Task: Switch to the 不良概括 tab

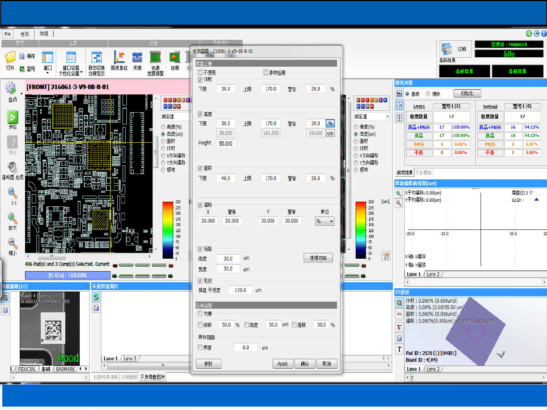Action: [423, 173]
